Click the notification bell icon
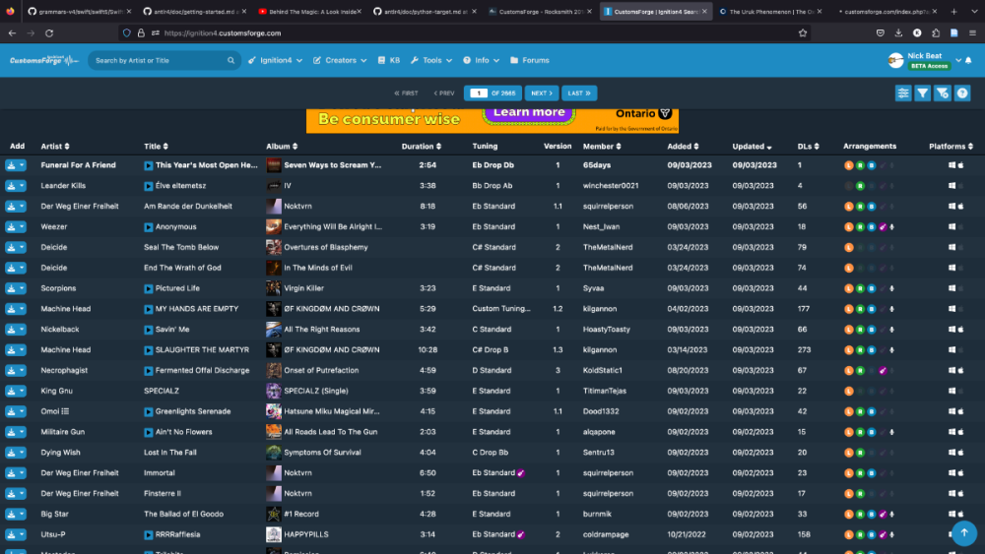This screenshot has width=985, height=554. [x=968, y=60]
